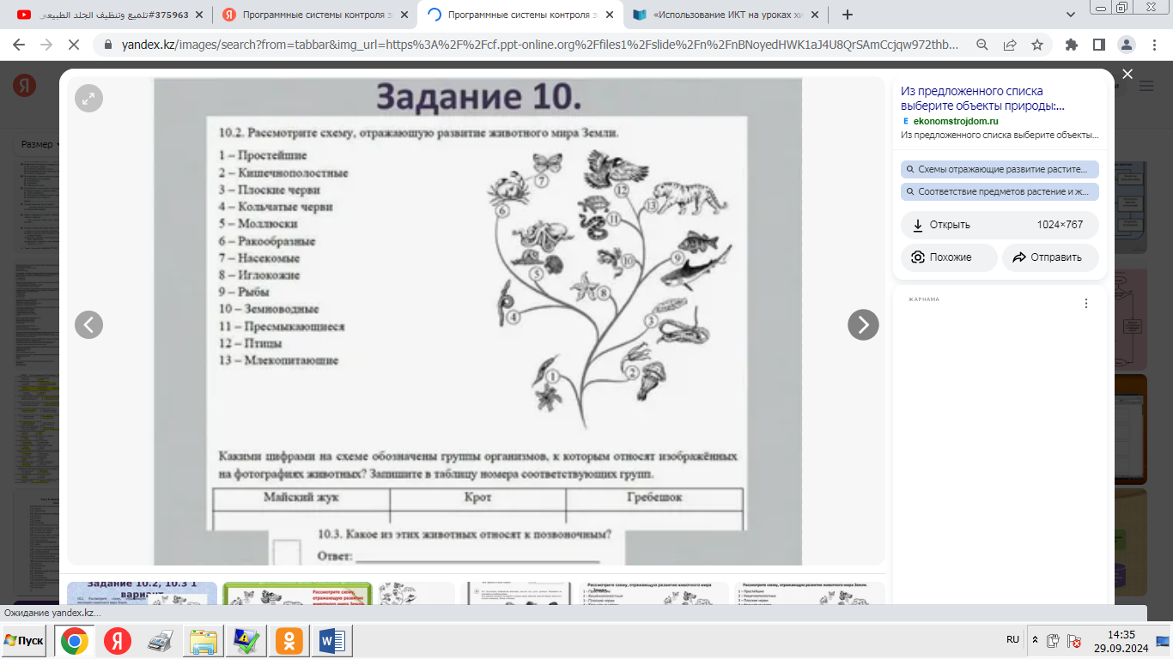Close the image viewer overlay

tap(1127, 75)
